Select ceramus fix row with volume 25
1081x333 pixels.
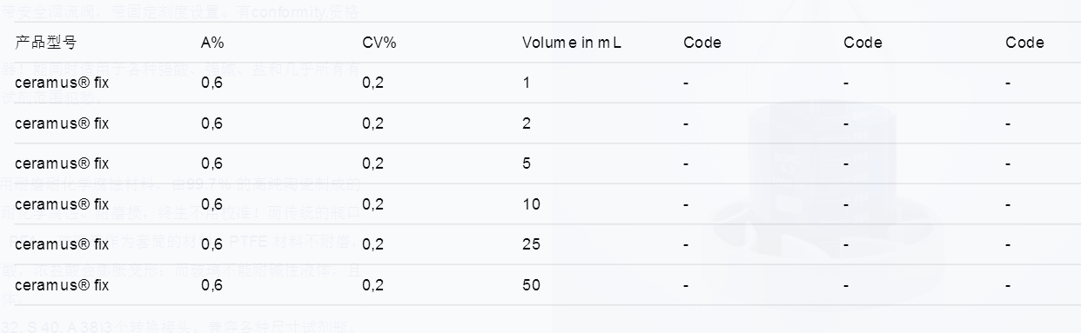click(x=540, y=244)
